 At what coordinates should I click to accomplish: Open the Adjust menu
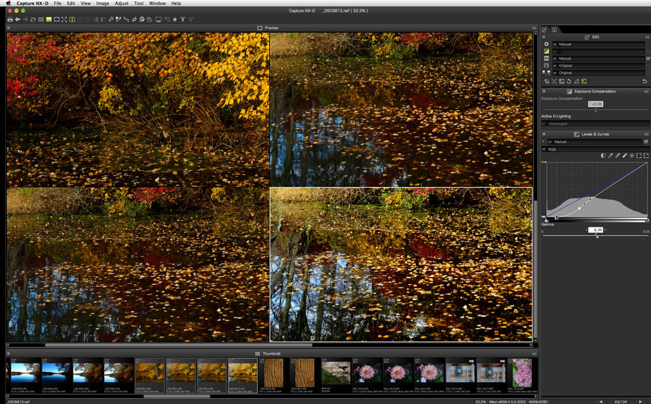pos(122,3)
